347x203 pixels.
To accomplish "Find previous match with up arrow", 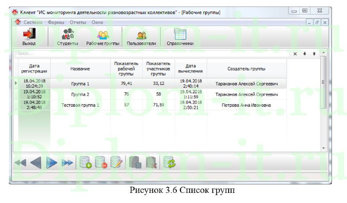I will pos(314,54).
